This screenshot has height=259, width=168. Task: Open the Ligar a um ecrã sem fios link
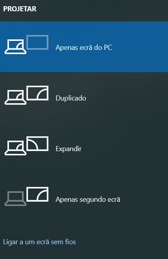40,242
